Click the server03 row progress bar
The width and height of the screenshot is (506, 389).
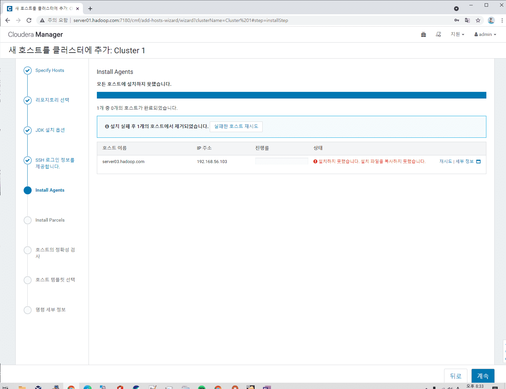282,161
